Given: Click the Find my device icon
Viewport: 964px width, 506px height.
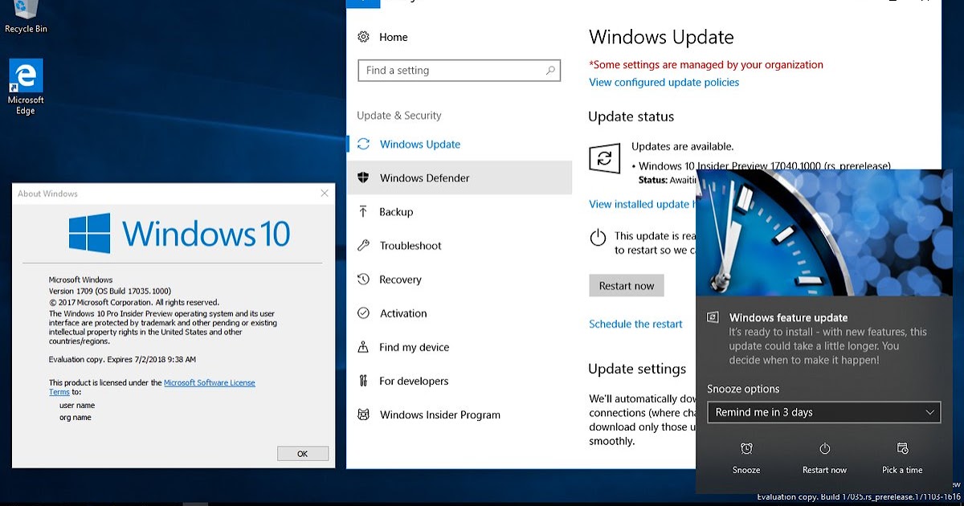Looking at the screenshot, I should (364, 347).
